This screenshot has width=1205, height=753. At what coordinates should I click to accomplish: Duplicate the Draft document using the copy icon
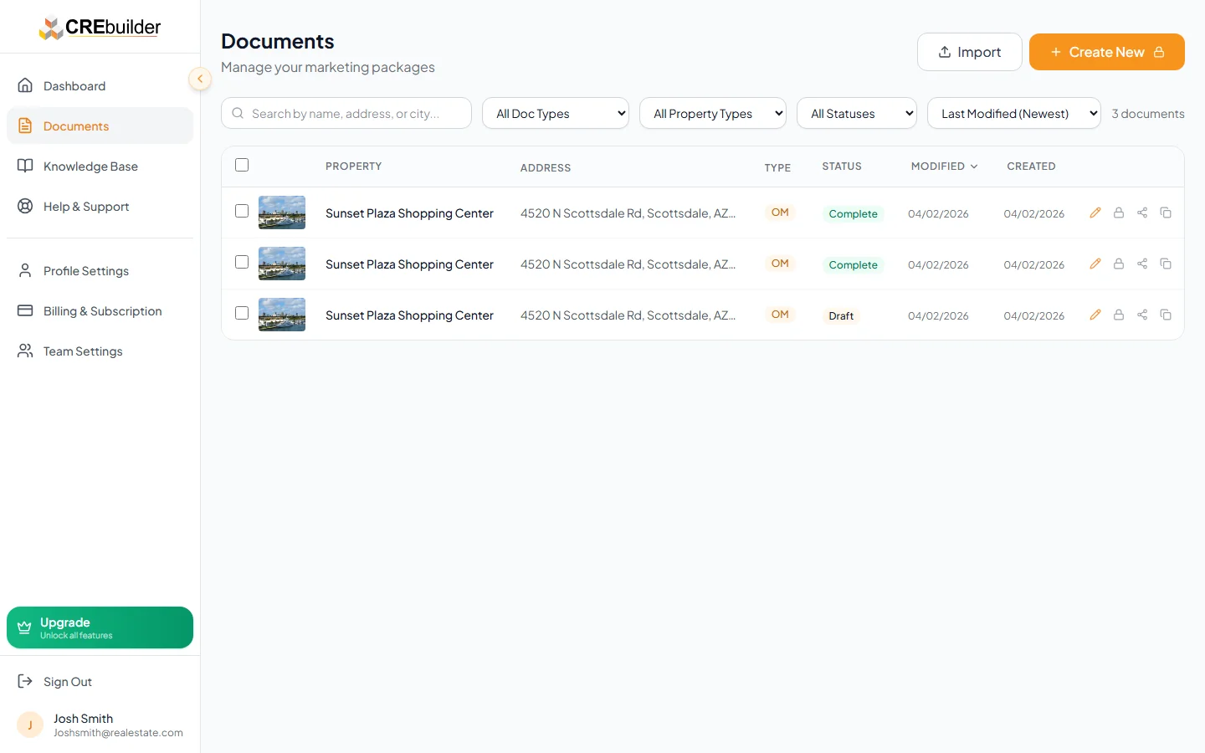(1165, 315)
